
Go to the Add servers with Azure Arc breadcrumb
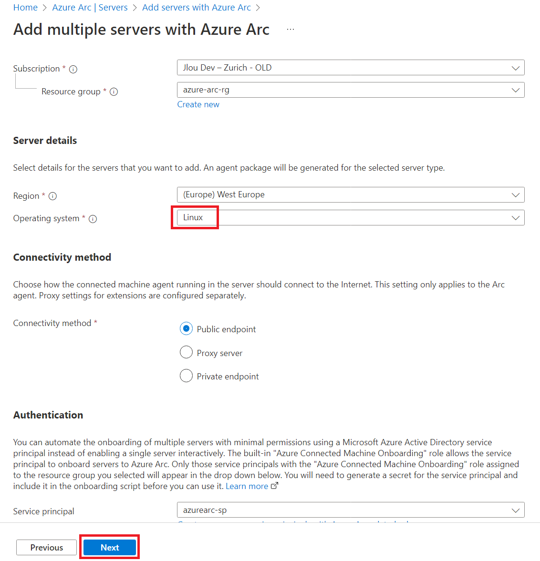coord(197,8)
